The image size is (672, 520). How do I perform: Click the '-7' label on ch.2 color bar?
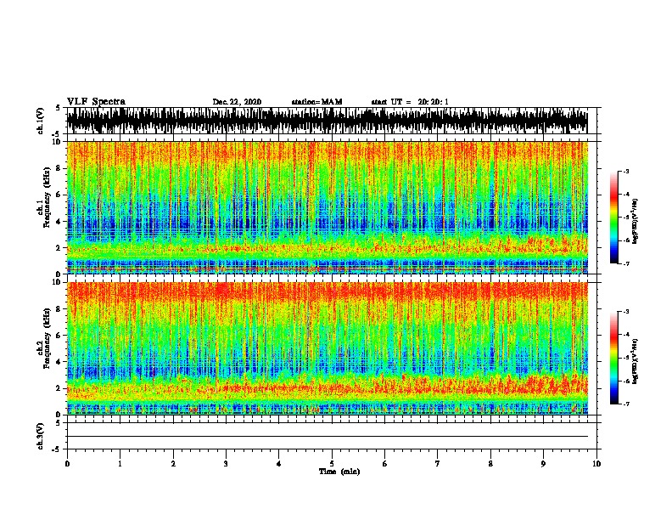pos(625,404)
